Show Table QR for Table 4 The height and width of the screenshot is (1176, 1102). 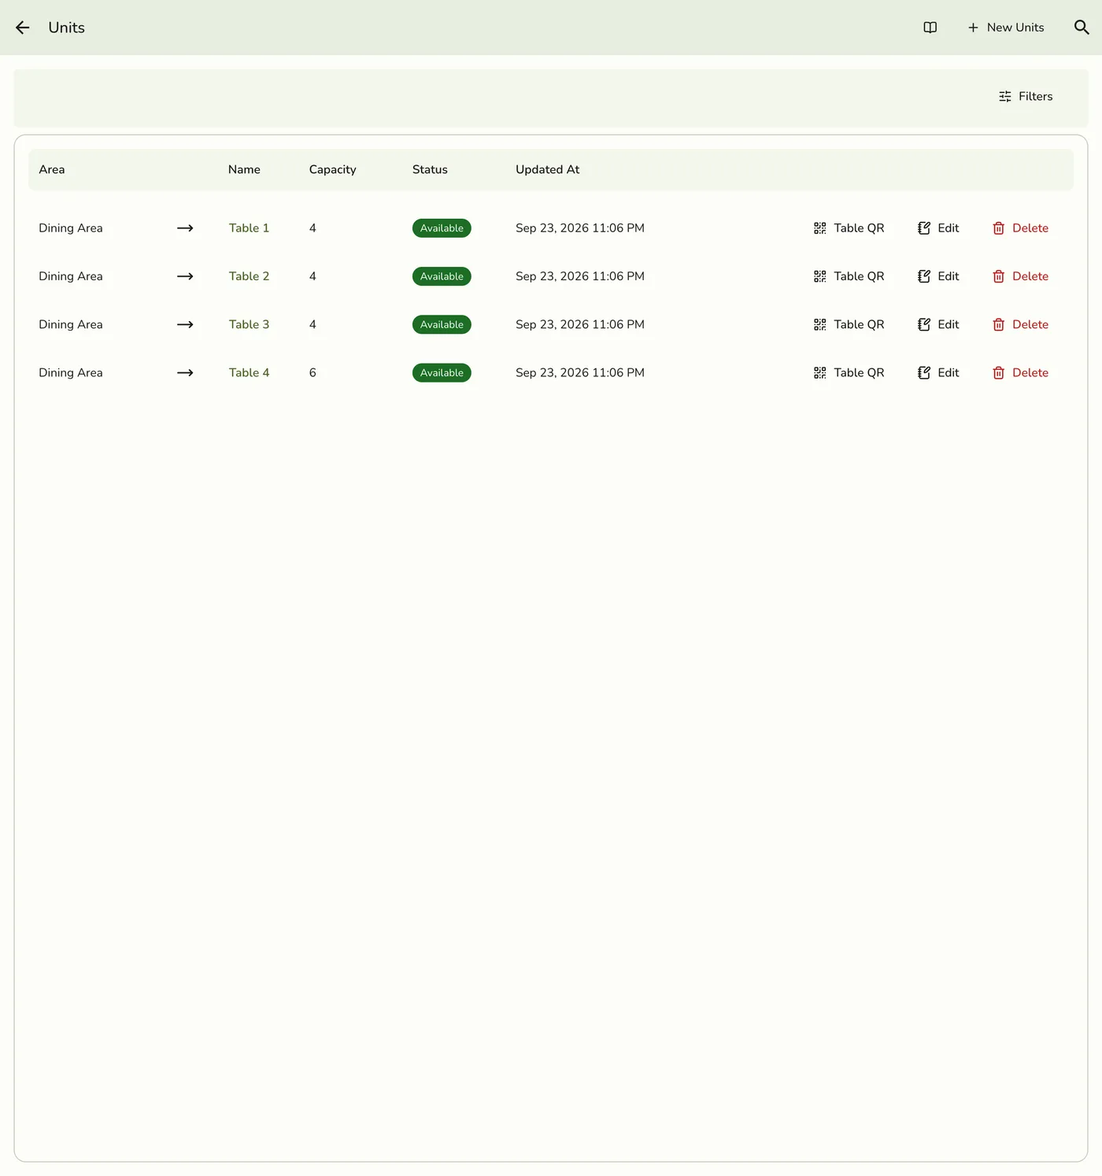click(849, 372)
